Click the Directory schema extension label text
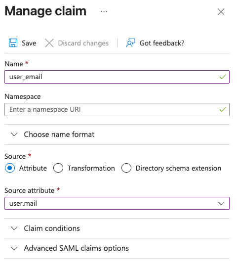The height and width of the screenshot is (271, 237). (x=178, y=168)
